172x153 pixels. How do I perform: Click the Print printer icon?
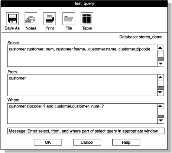click(x=50, y=19)
